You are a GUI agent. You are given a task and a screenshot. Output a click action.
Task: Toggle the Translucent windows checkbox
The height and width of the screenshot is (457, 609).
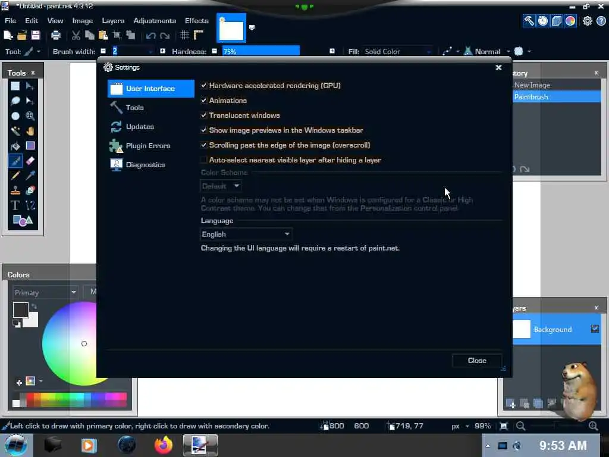pyautogui.click(x=204, y=115)
